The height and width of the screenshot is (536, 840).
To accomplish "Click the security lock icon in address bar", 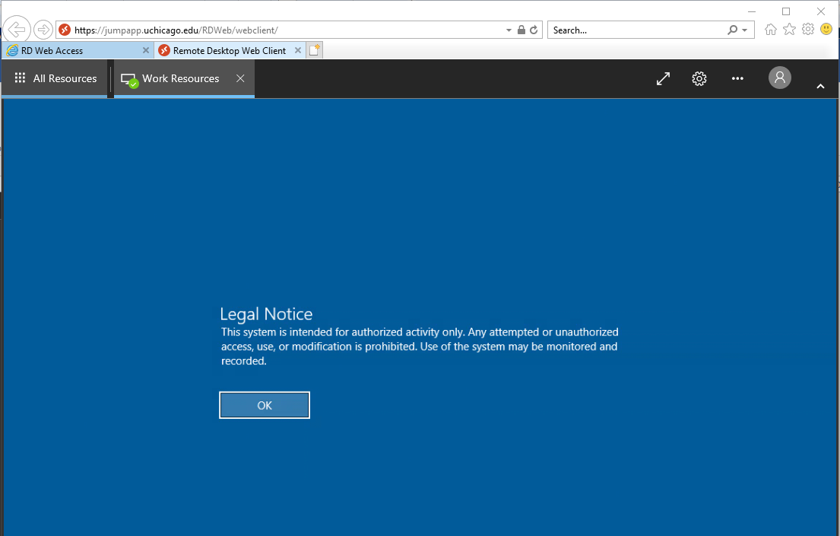I will pos(521,30).
